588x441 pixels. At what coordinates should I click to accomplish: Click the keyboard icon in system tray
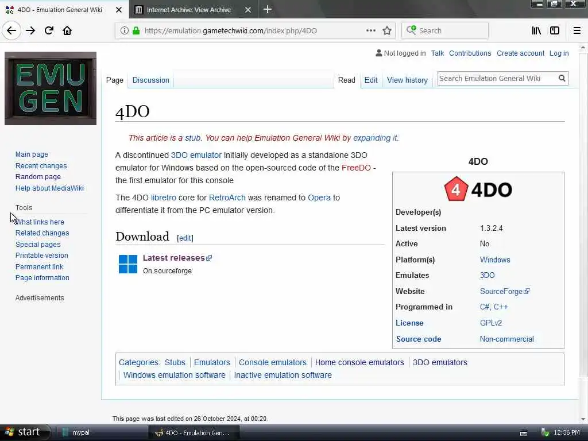tap(524, 433)
